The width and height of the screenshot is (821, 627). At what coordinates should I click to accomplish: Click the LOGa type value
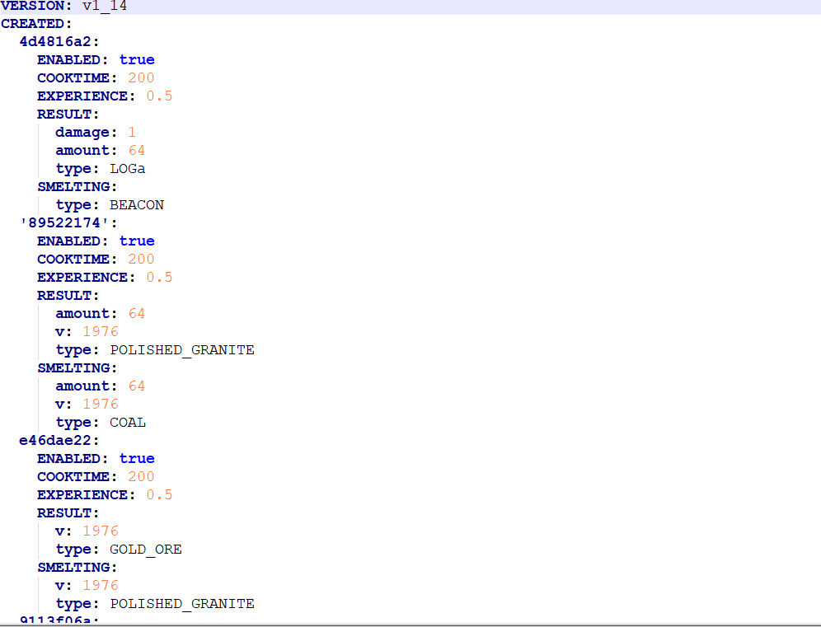[x=127, y=168]
